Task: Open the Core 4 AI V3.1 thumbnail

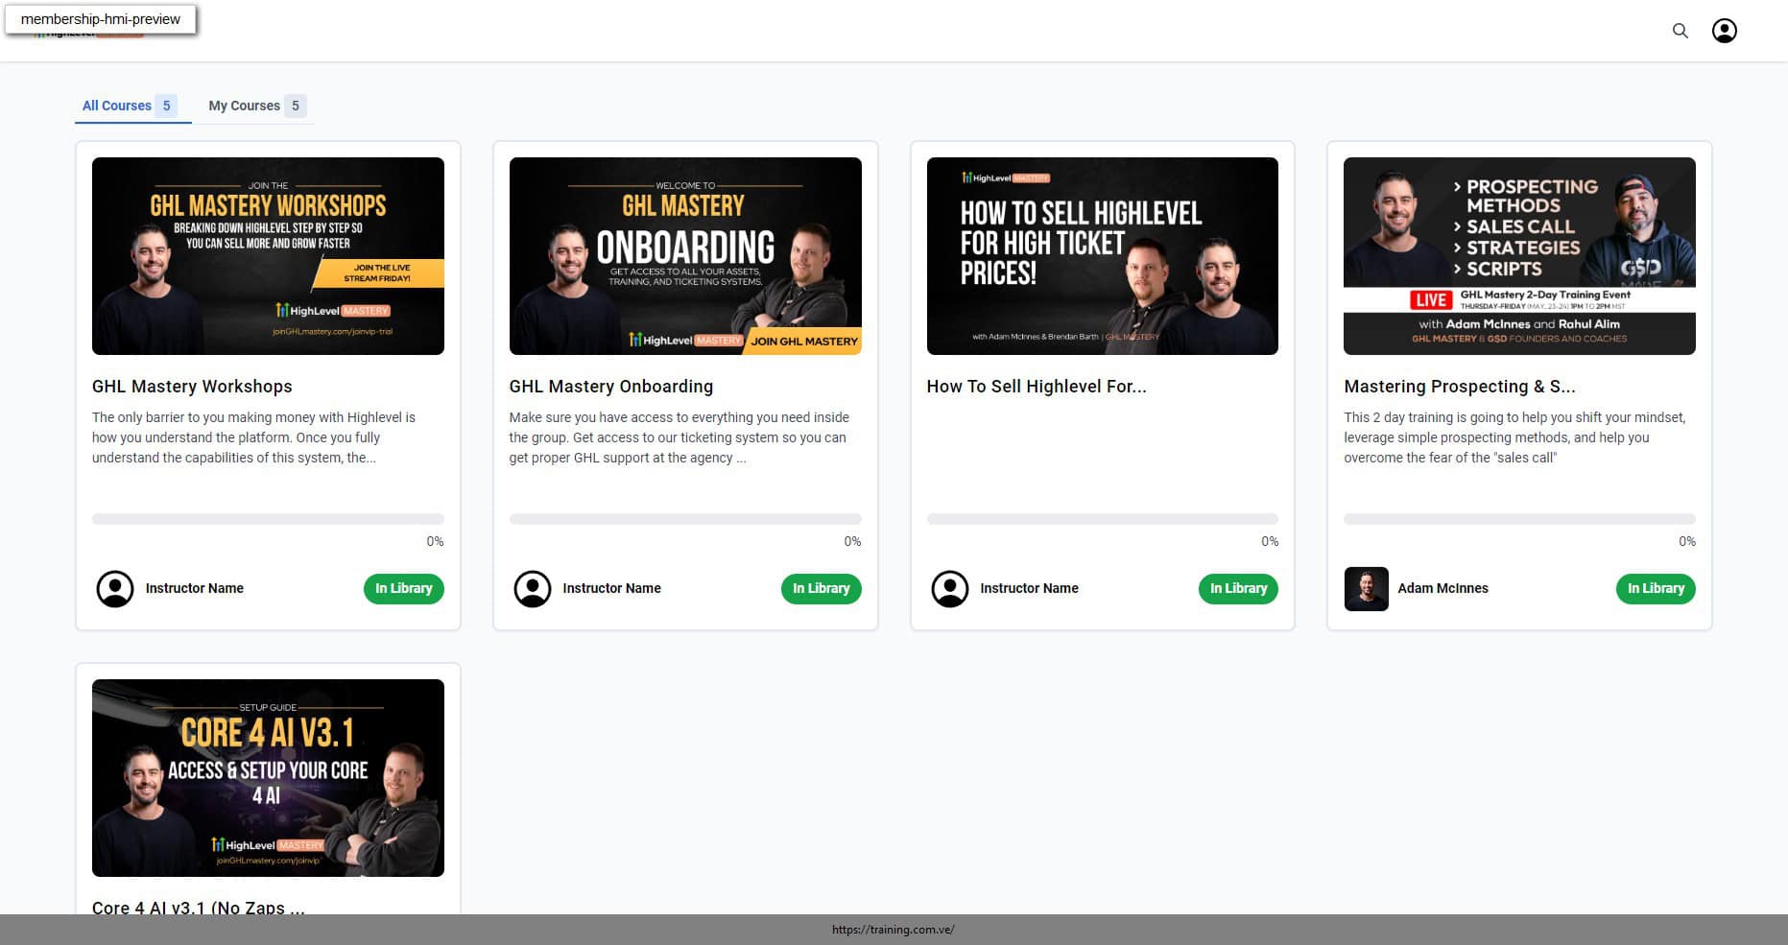Action: click(x=268, y=777)
